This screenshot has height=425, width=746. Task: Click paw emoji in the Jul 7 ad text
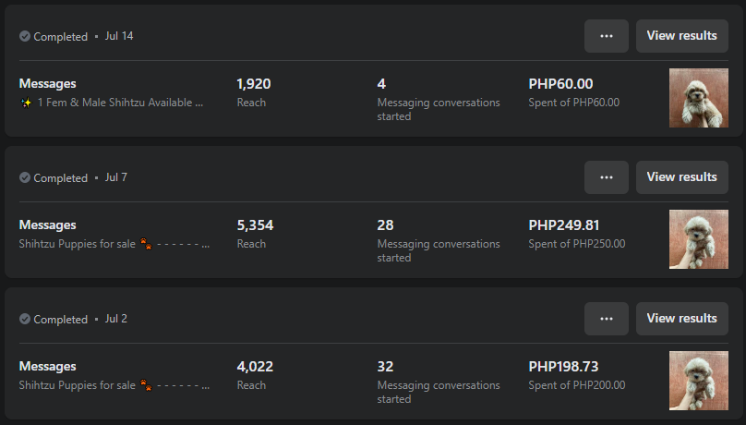click(x=146, y=244)
